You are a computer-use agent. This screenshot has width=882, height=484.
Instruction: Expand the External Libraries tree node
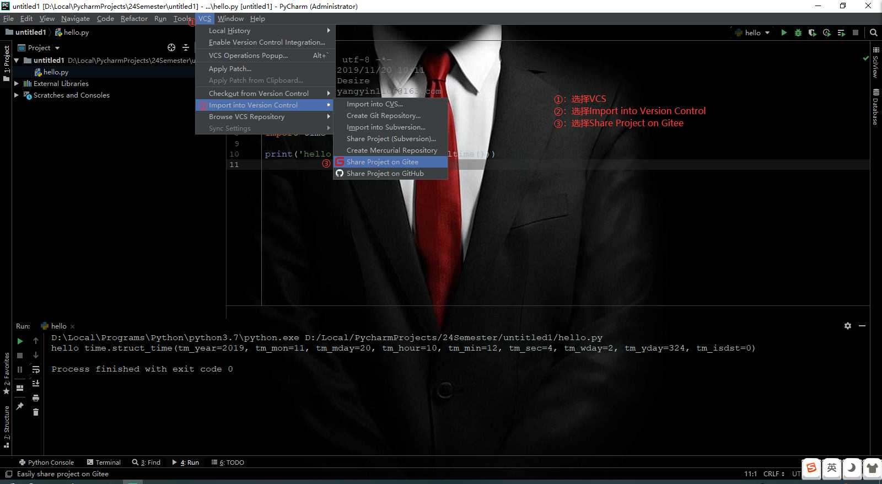(x=17, y=83)
